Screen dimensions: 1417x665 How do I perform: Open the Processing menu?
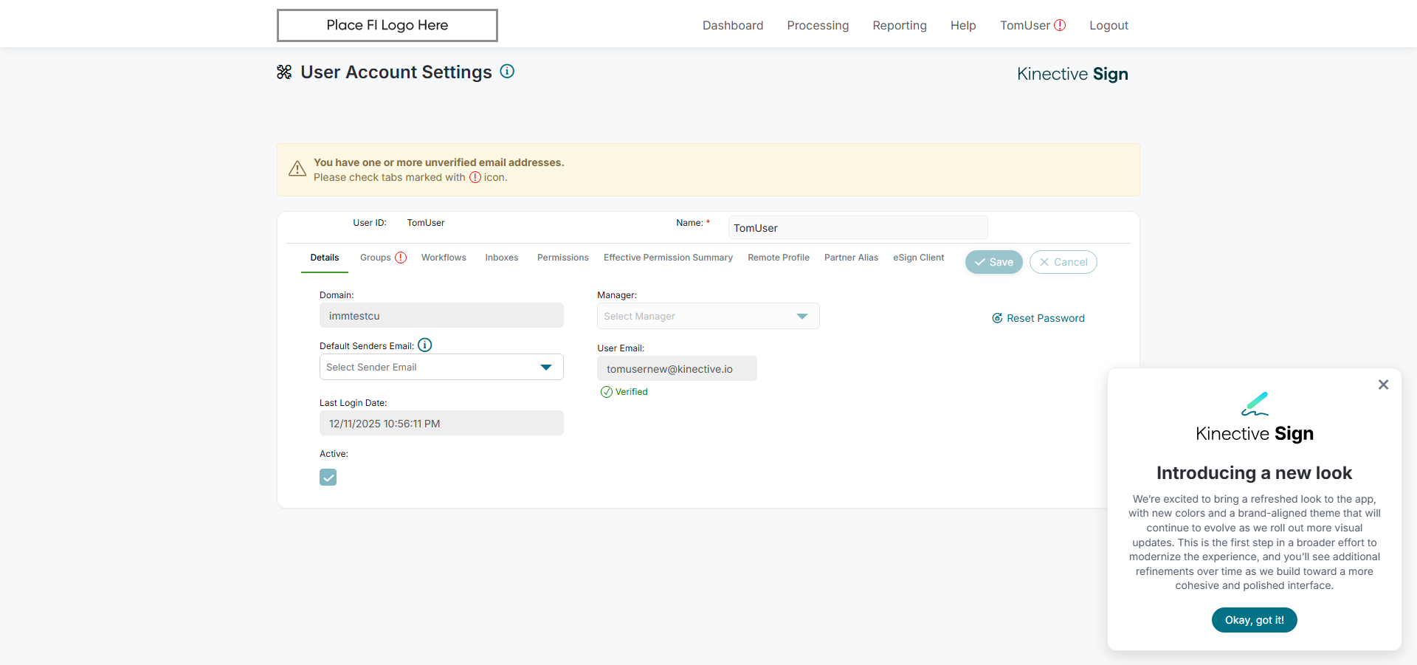coord(818,25)
